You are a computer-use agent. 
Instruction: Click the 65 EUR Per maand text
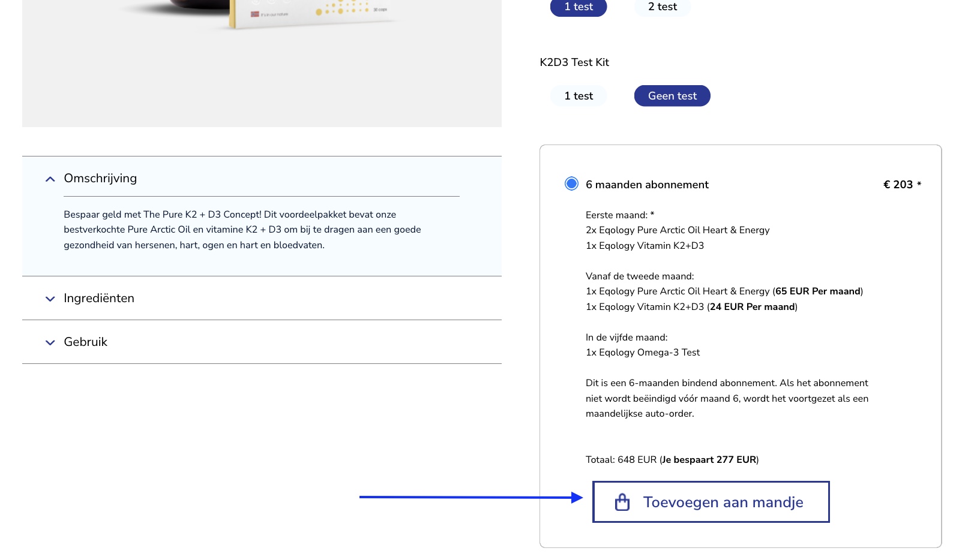coord(817,291)
